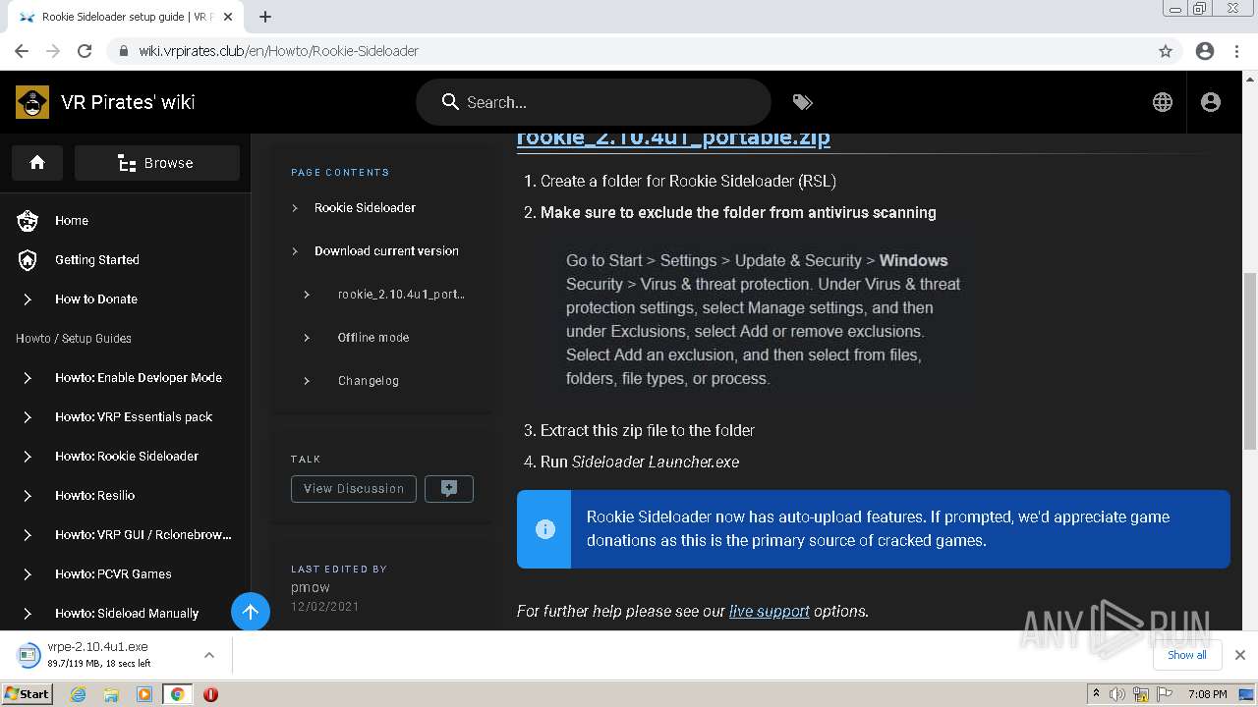Click the home icon button in sidebar
This screenshot has height=707, width=1258.
(37, 163)
